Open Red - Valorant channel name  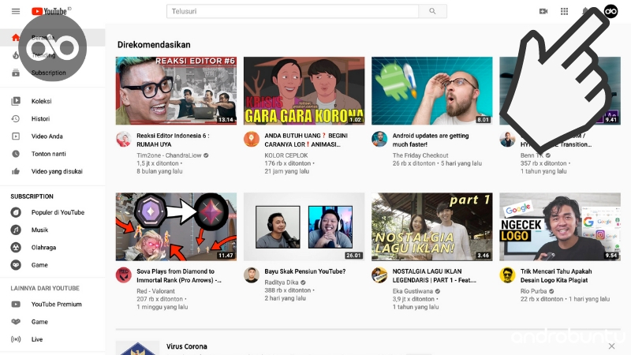[x=155, y=291]
